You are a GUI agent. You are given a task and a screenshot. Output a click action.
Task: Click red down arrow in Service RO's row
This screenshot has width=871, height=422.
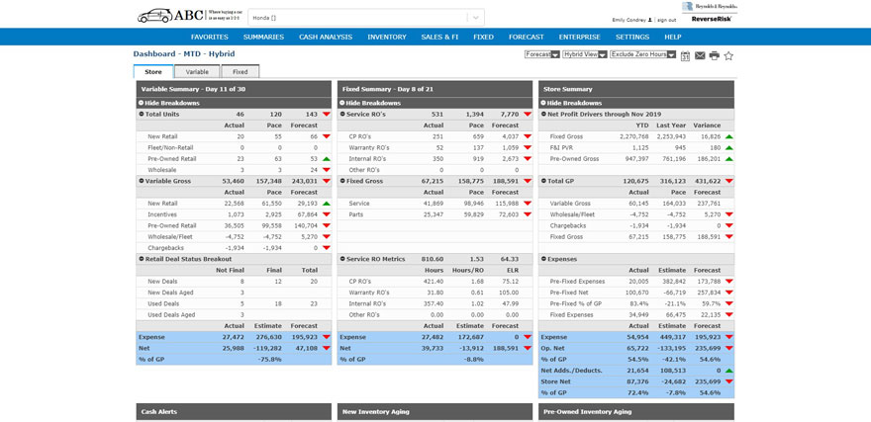point(528,115)
